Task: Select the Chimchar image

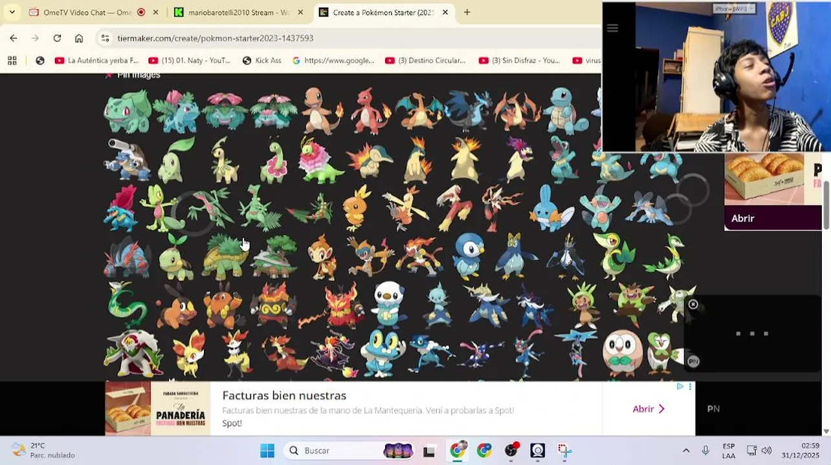Action: click(322, 256)
